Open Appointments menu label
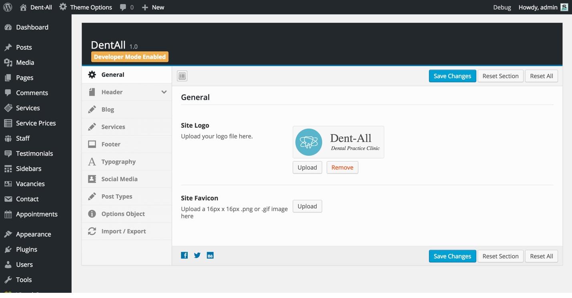572x298 pixels. [x=37, y=214]
